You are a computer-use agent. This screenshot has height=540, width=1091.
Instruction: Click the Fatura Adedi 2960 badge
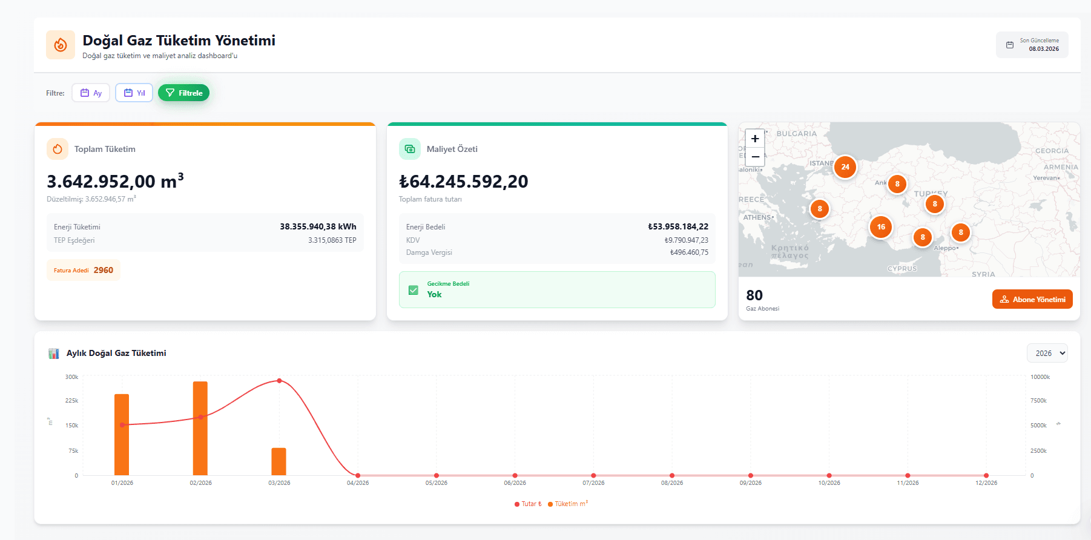(x=84, y=271)
